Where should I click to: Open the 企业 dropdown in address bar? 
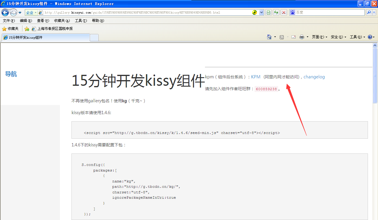point(31,12)
